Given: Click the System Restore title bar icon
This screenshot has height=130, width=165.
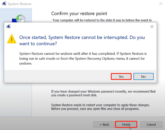Looking at the screenshot, I should 4,4.
